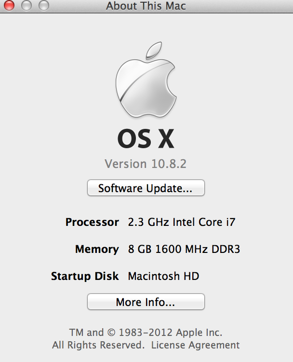Image resolution: width=293 pixels, height=362 pixels.
Task: Click the Startup Disk label
Action: pos(85,277)
